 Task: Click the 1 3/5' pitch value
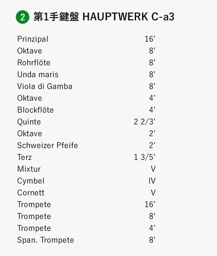(145, 157)
